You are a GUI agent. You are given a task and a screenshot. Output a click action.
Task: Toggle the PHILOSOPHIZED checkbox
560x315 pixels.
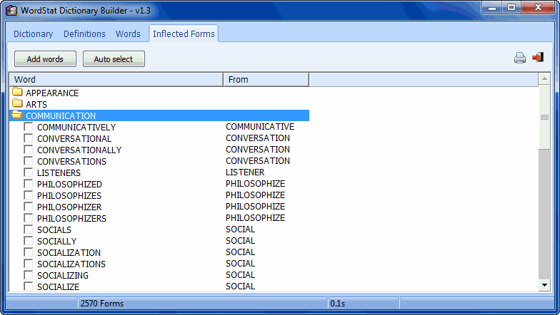(29, 184)
